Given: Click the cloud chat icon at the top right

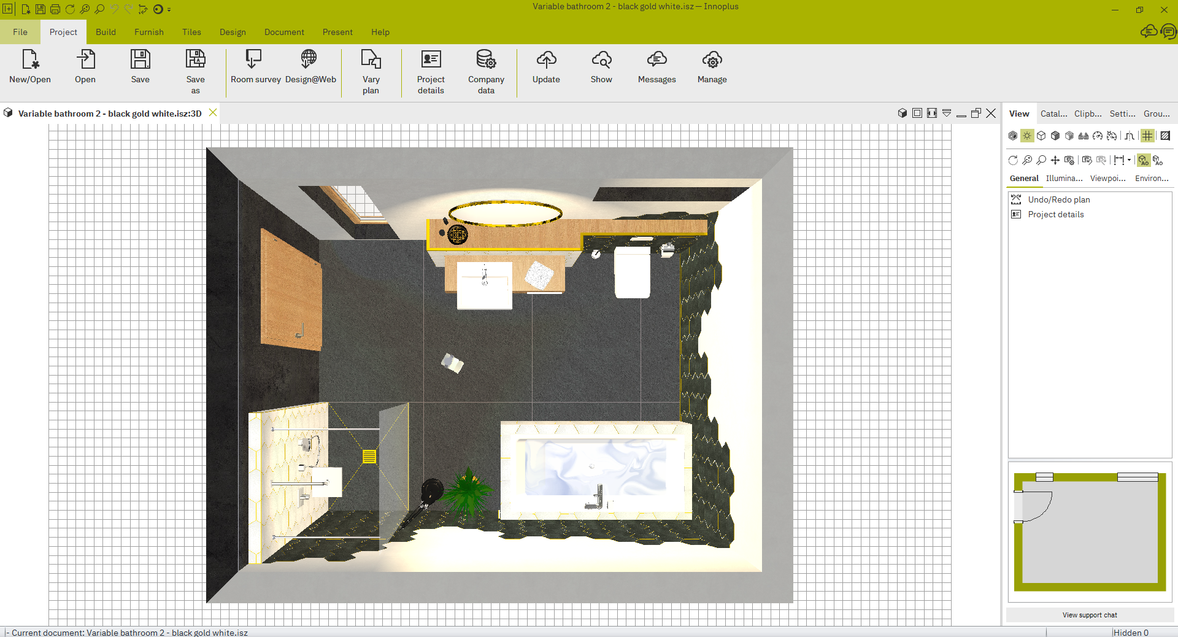Looking at the screenshot, I should click(1149, 31).
